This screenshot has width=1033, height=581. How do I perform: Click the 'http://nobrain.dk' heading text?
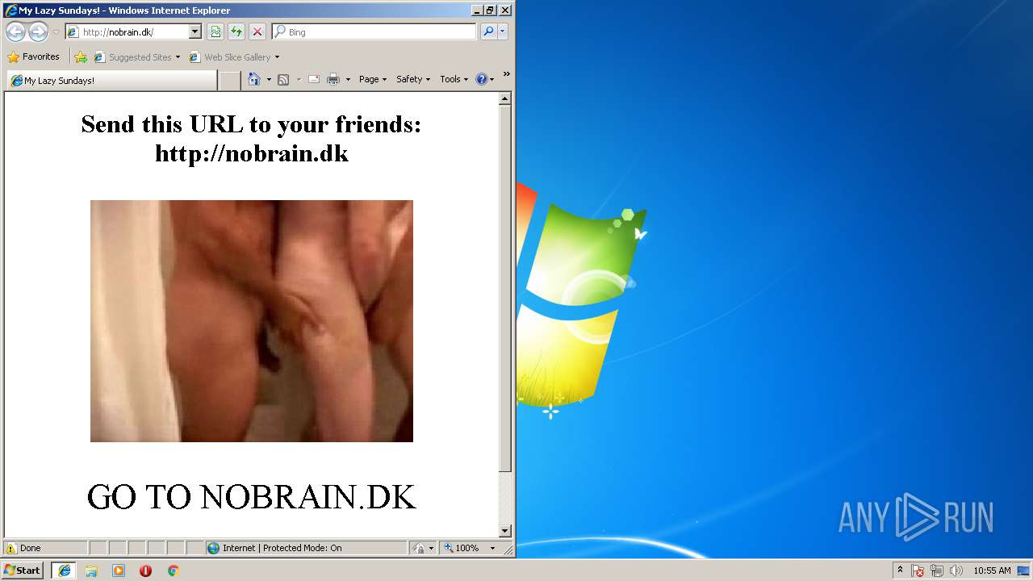tap(251, 153)
